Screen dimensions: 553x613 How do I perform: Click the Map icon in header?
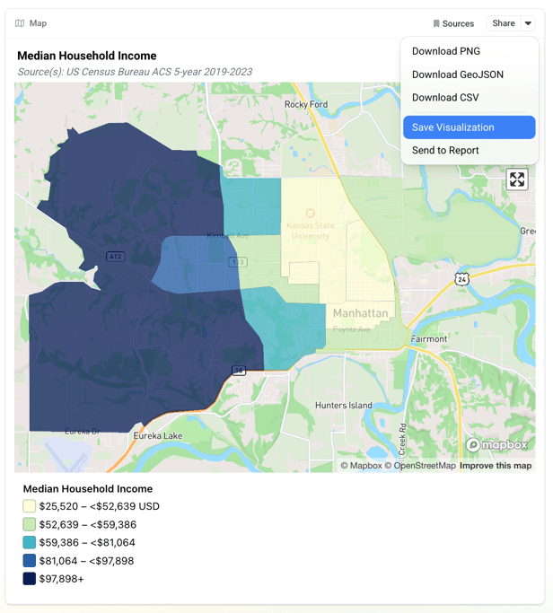point(20,23)
